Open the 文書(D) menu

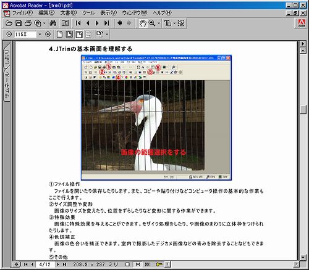[69, 13]
